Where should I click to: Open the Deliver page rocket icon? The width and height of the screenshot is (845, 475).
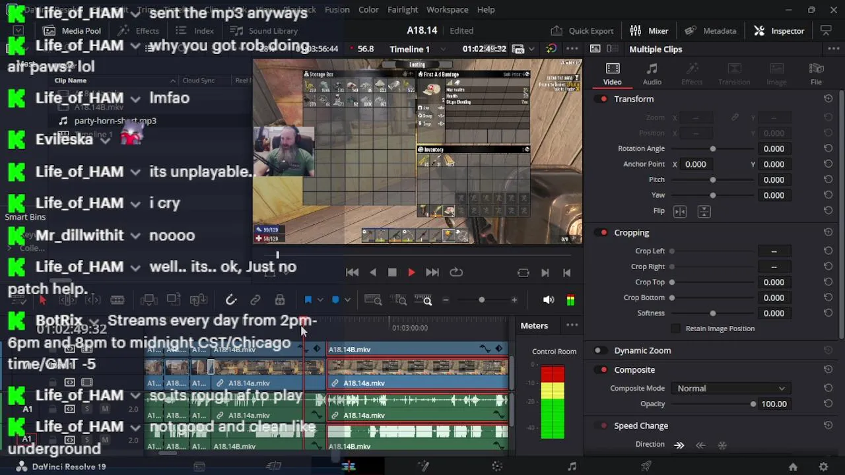click(x=646, y=466)
